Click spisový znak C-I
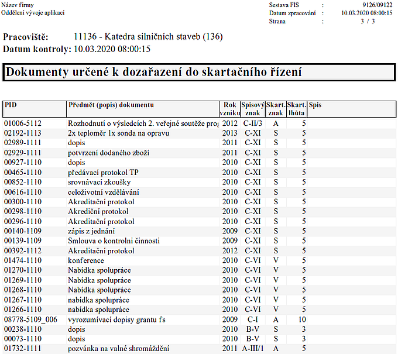Screen dimensions: 398x354 pos(253,319)
